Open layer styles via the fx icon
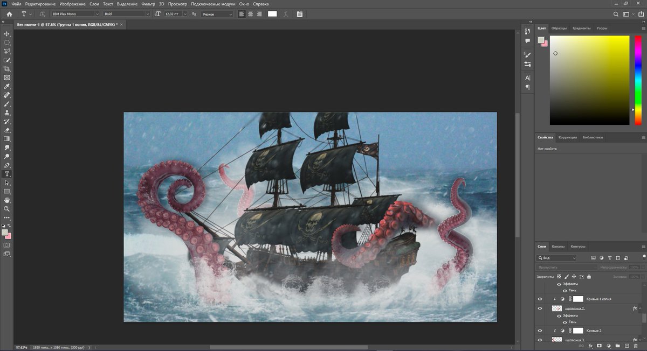This screenshot has height=351, width=647. tap(591, 346)
